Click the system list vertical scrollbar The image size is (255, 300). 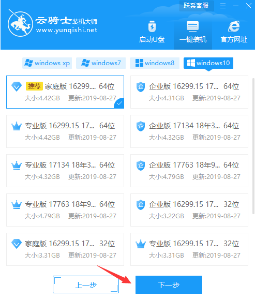click(253, 146)
